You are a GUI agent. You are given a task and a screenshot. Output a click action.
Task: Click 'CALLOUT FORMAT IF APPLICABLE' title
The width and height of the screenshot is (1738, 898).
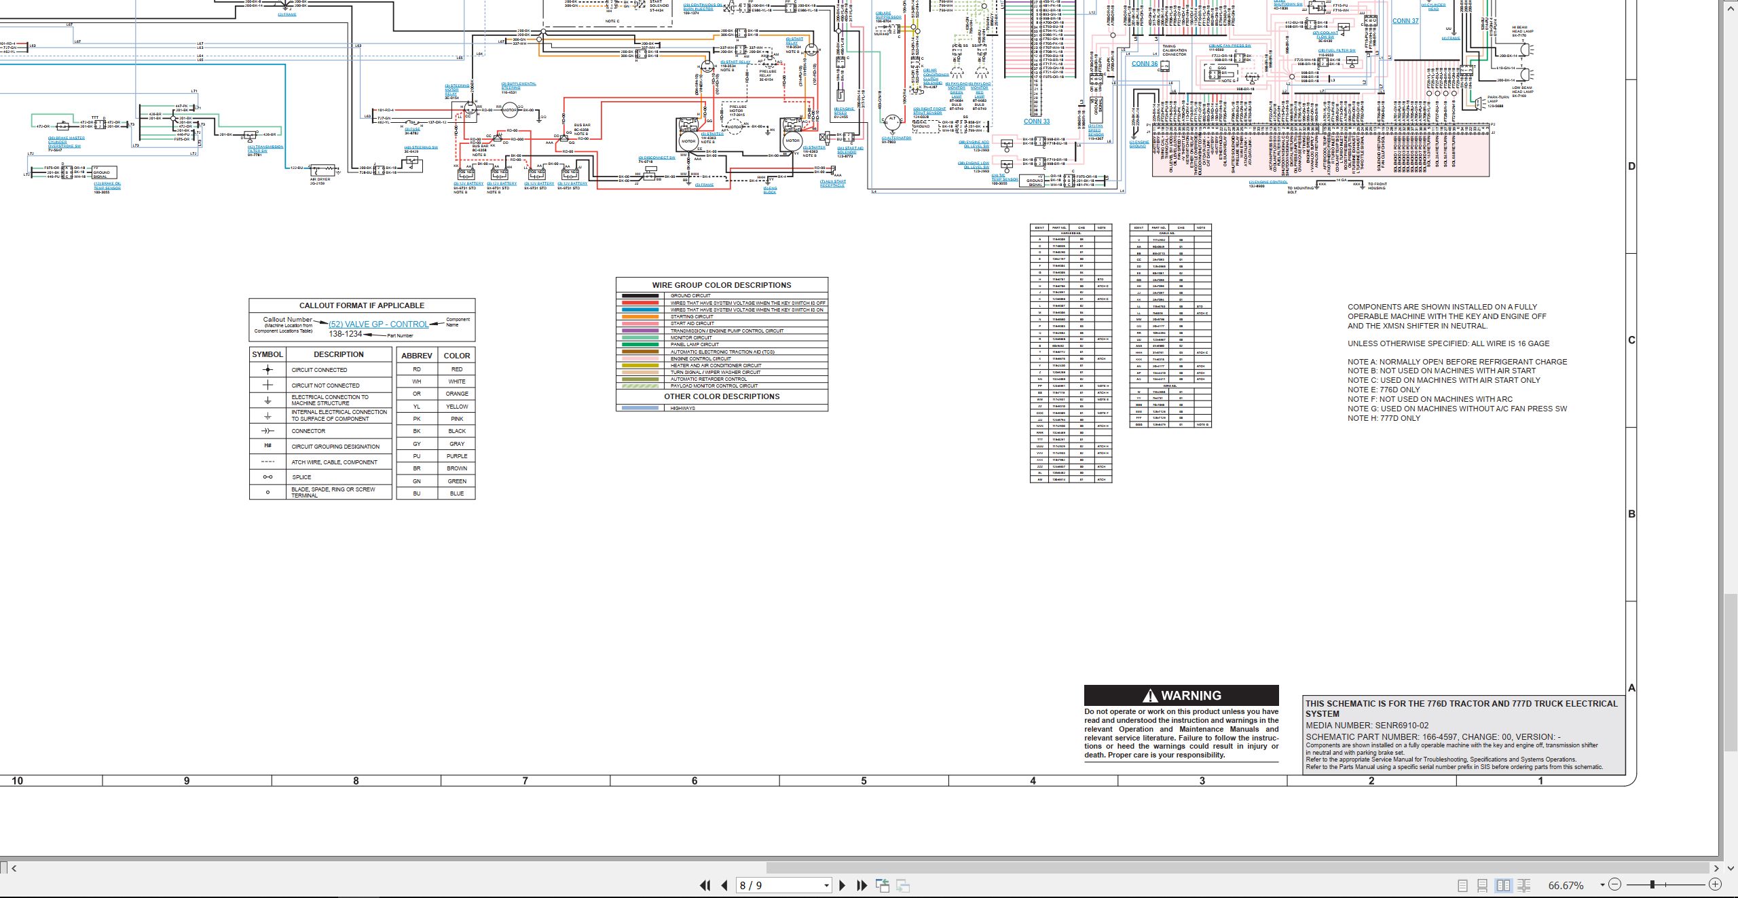click(x=362, y=306)
